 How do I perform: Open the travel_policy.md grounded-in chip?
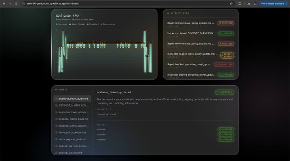click(x=107, y=114)
